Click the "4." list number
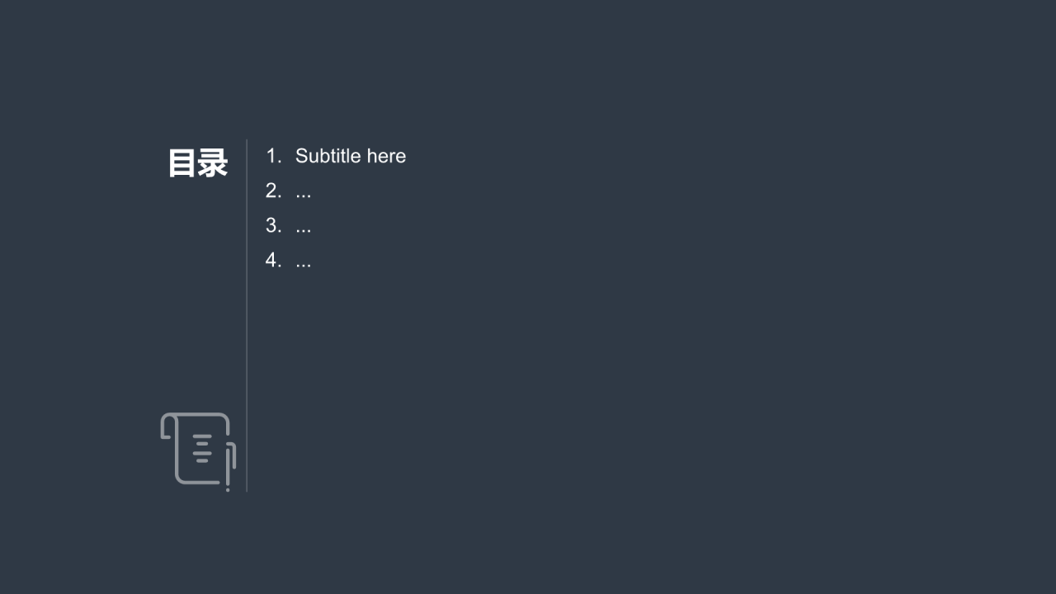The height and width of the screenshot is (594, 1056). [x=273, y=260]
